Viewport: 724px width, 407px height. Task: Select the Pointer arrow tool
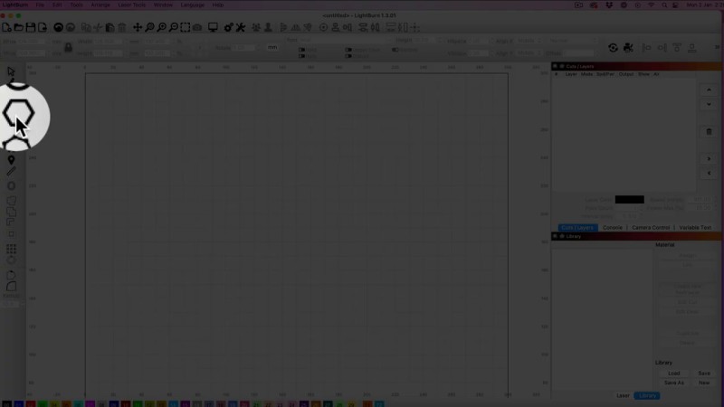(x=12, y=71)
